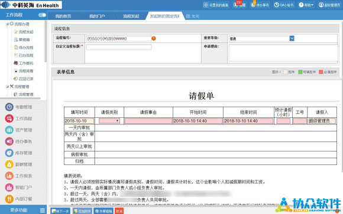Screen dimensions: 343x214
Task: Open 工作委托 delegation in the tree
Action: [24, 63]
